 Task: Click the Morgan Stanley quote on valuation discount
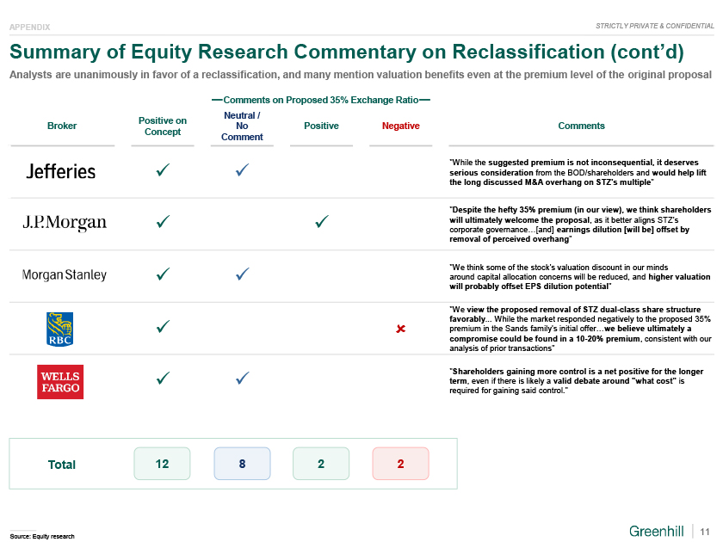579,276
